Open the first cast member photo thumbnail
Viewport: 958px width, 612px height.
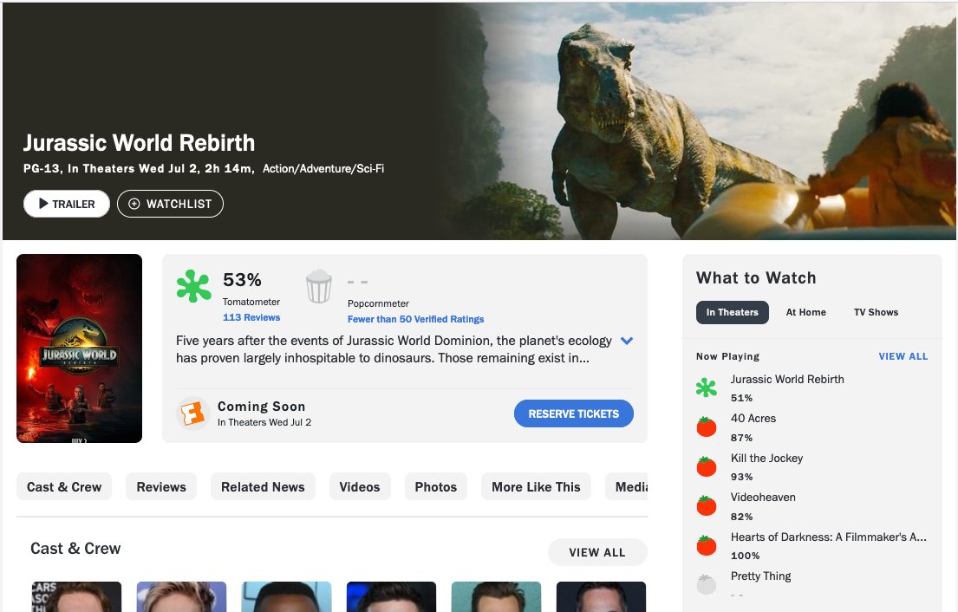(x=76, y=596)
